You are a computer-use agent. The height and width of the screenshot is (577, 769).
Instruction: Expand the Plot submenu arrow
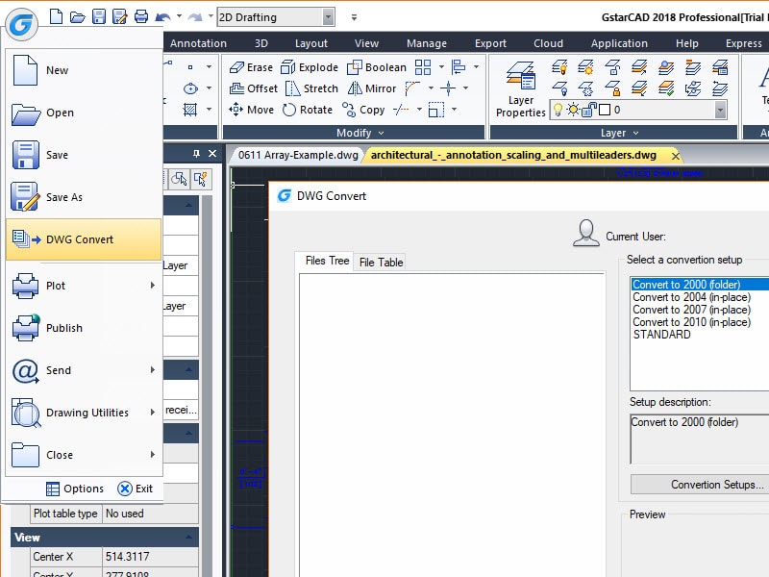(152, 286)
